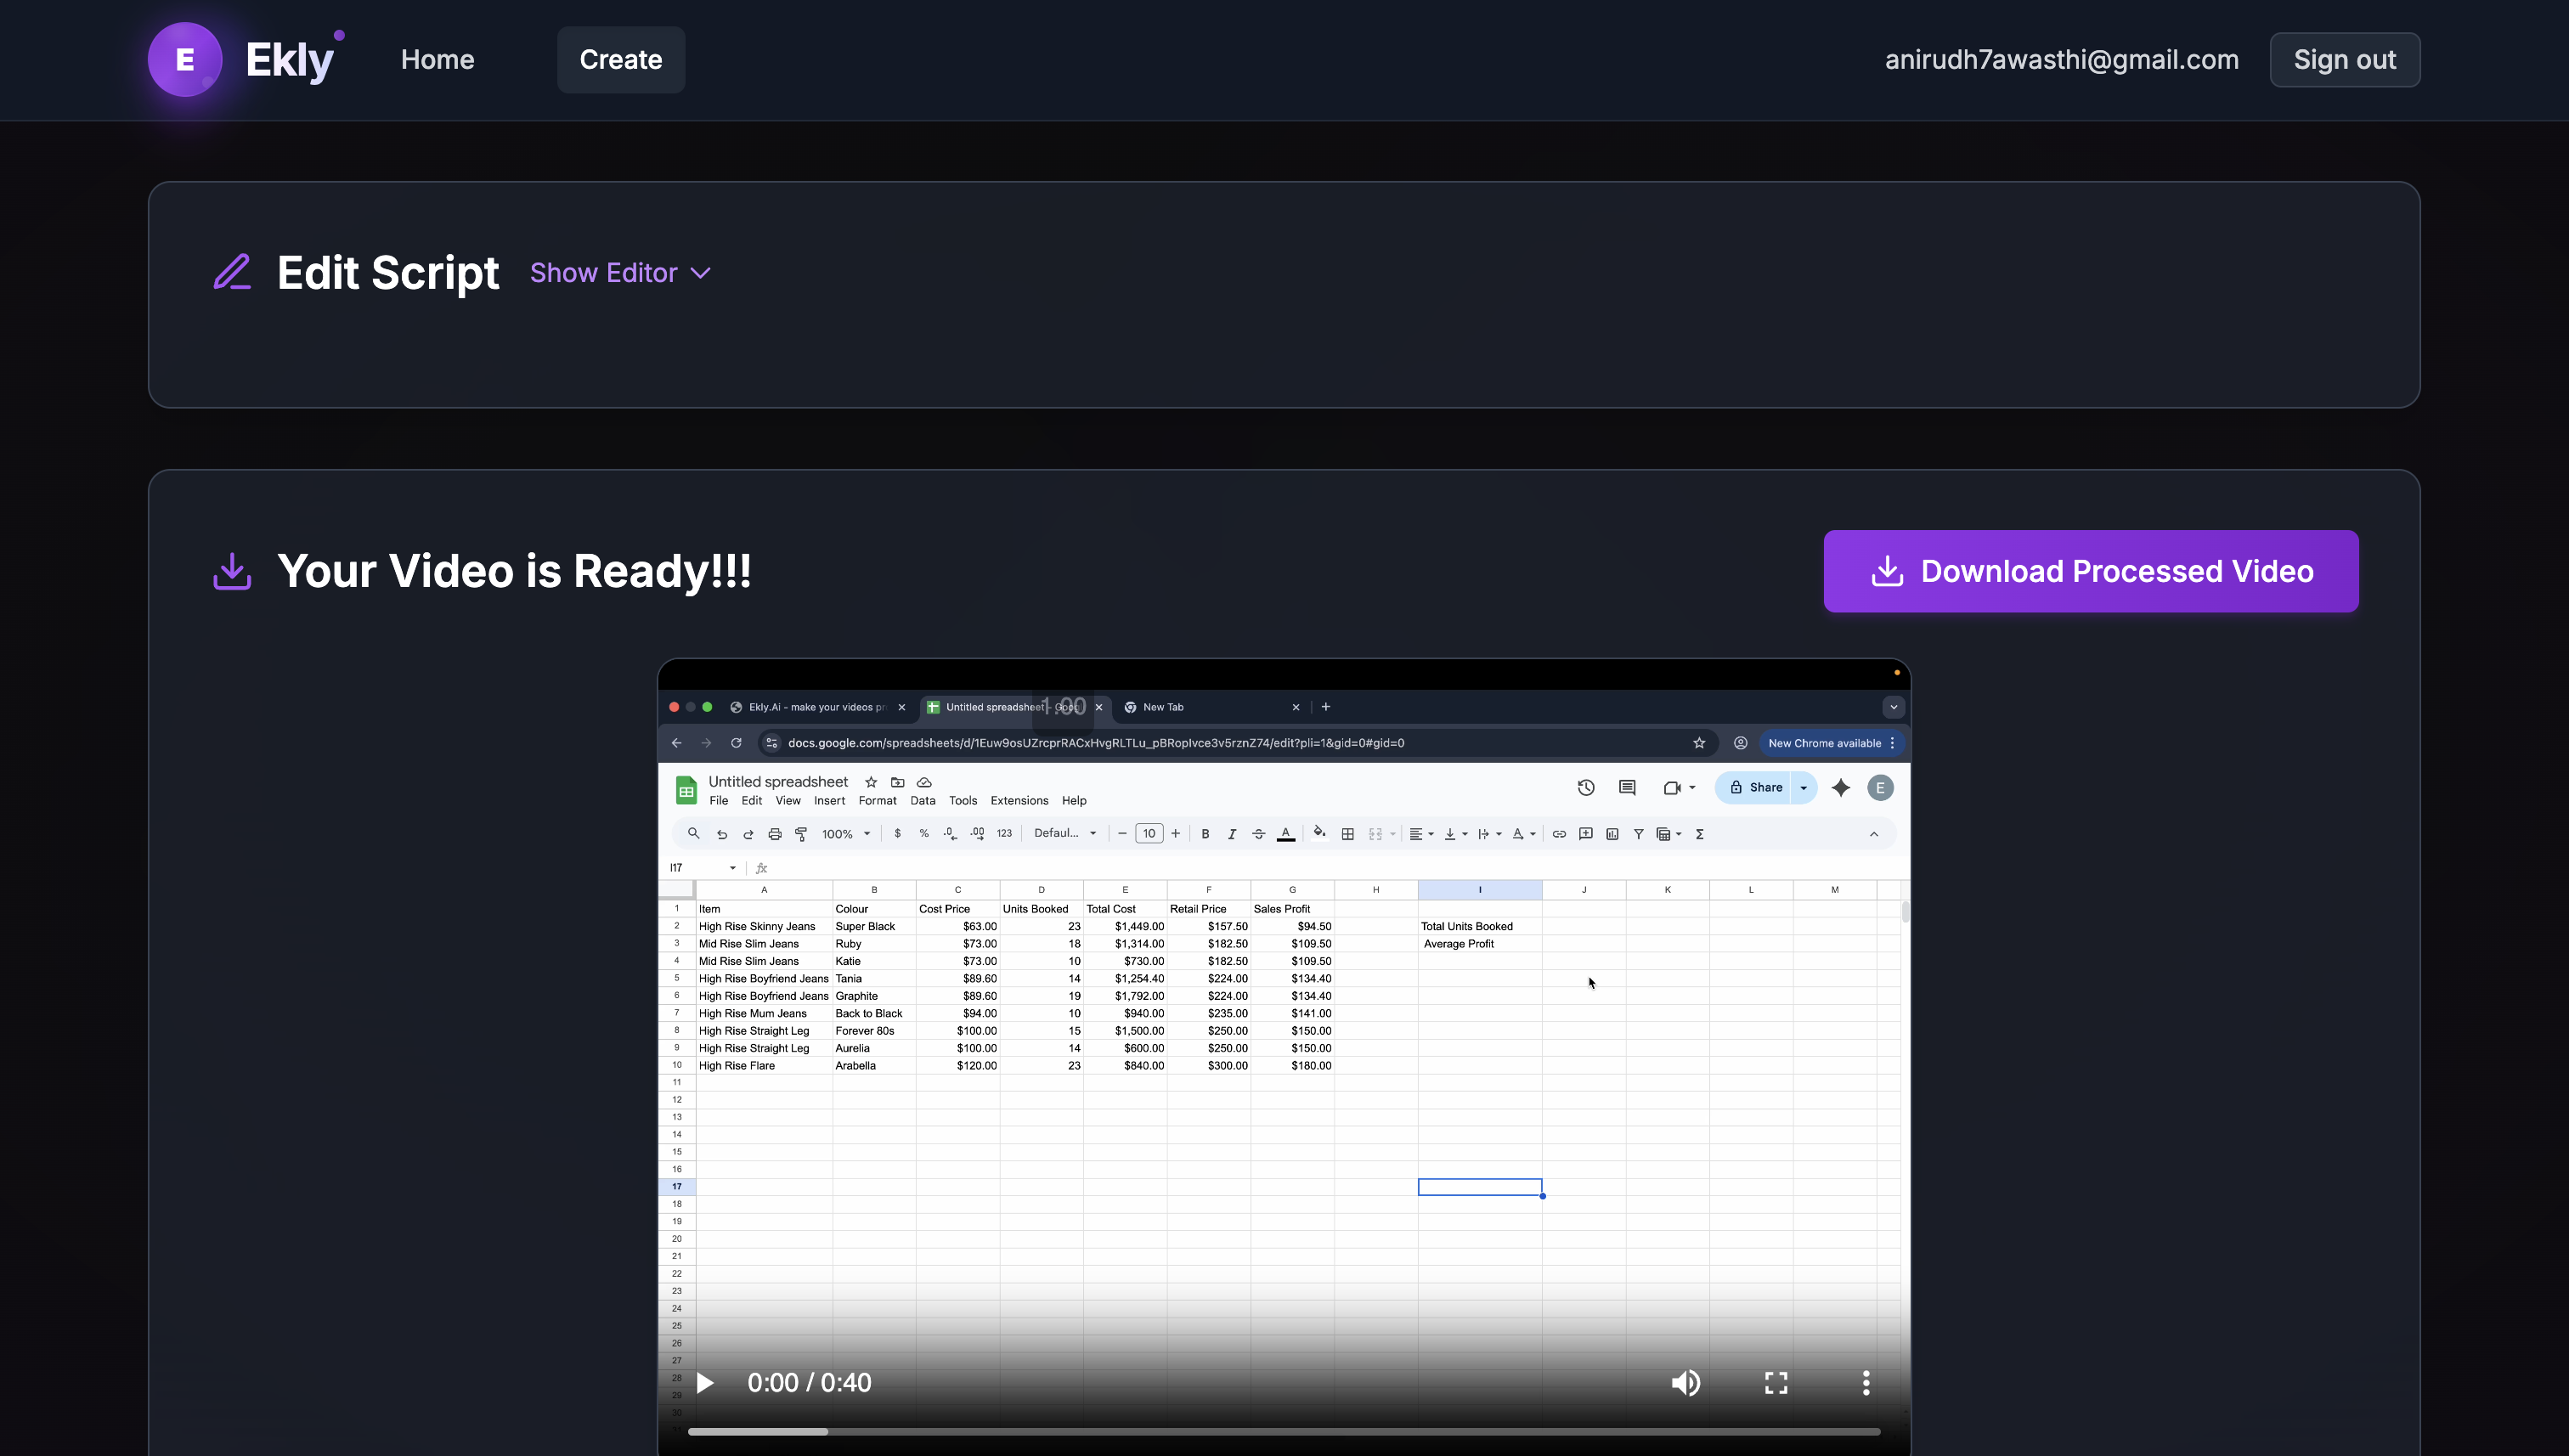2569x1456 pixels.
Task: Enter fullscreen mode for the video
Action: click(x=1776, y=1382)
